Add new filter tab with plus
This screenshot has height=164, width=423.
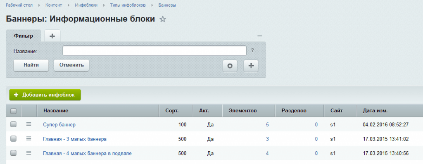[52, 36]
